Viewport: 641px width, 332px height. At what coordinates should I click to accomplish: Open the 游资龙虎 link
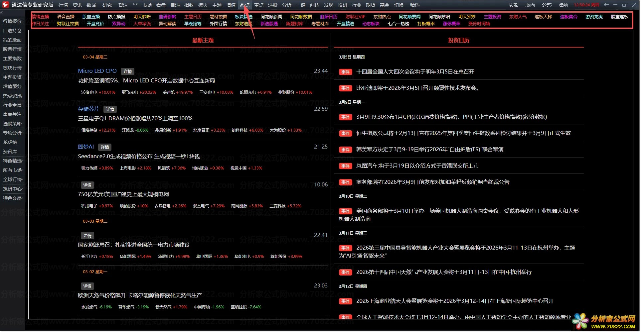coord(594,17)
